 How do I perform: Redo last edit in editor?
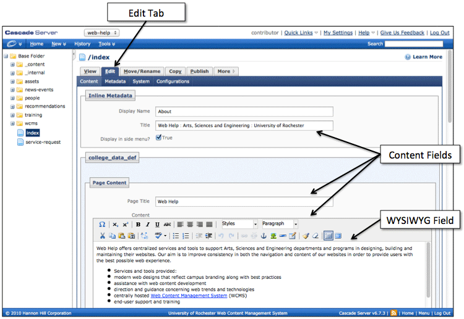232,236
